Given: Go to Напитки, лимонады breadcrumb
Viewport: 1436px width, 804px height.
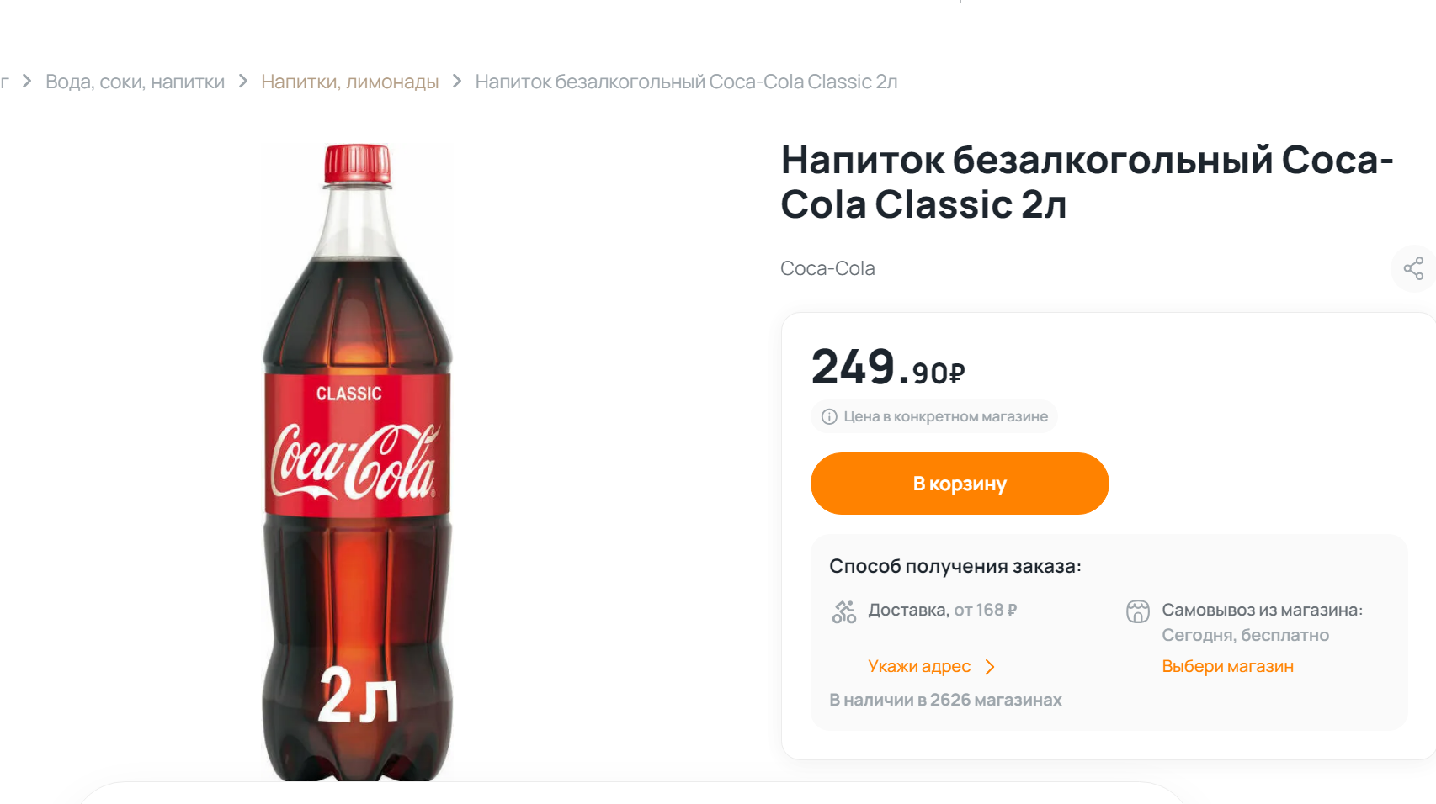Looking at the screenshot, I should 349,82.
